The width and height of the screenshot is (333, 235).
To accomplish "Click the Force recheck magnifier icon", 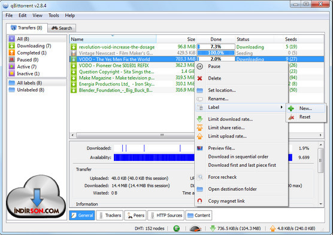I will (x=199, y=177).
